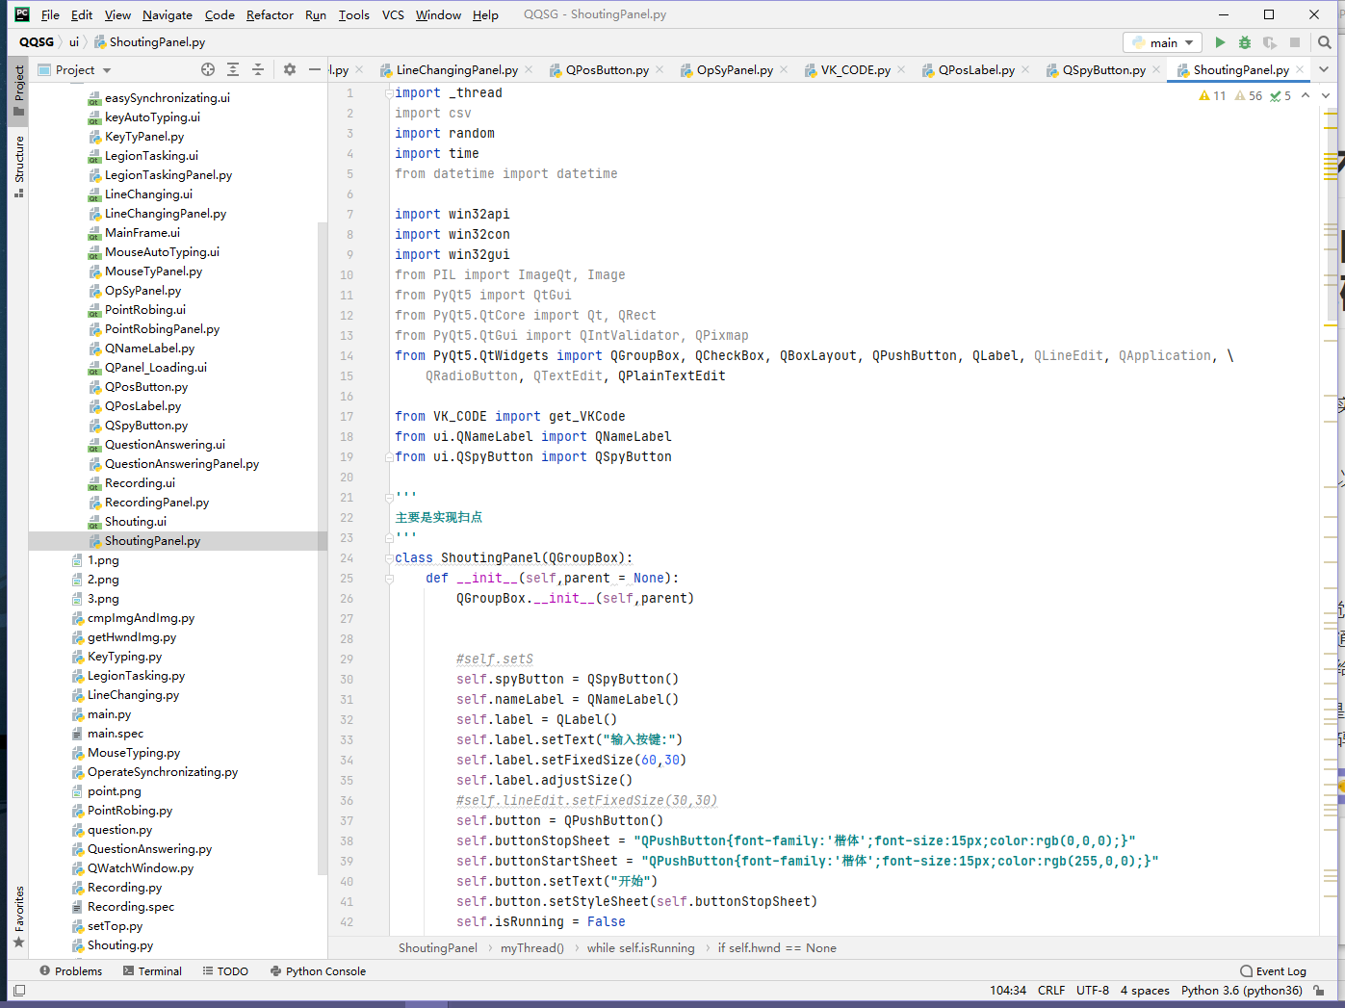Run the main configuration with green play button
1345x1008 pixels.
(x=1220, y=42)
